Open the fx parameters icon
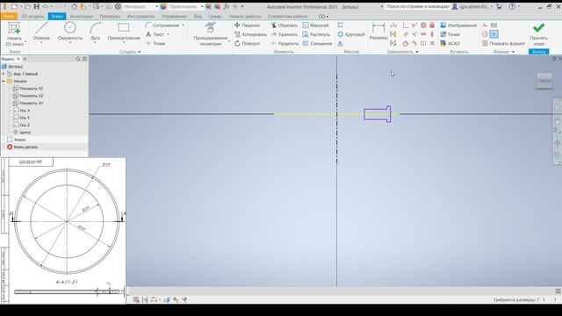Screen dimensions: 562x316 pyautogui.click(x=227, y=6)
